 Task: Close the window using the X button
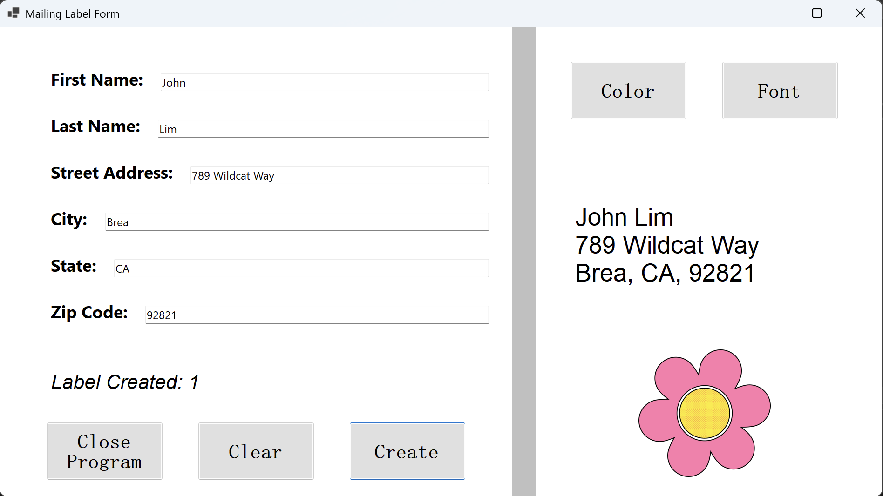[860, 13]
